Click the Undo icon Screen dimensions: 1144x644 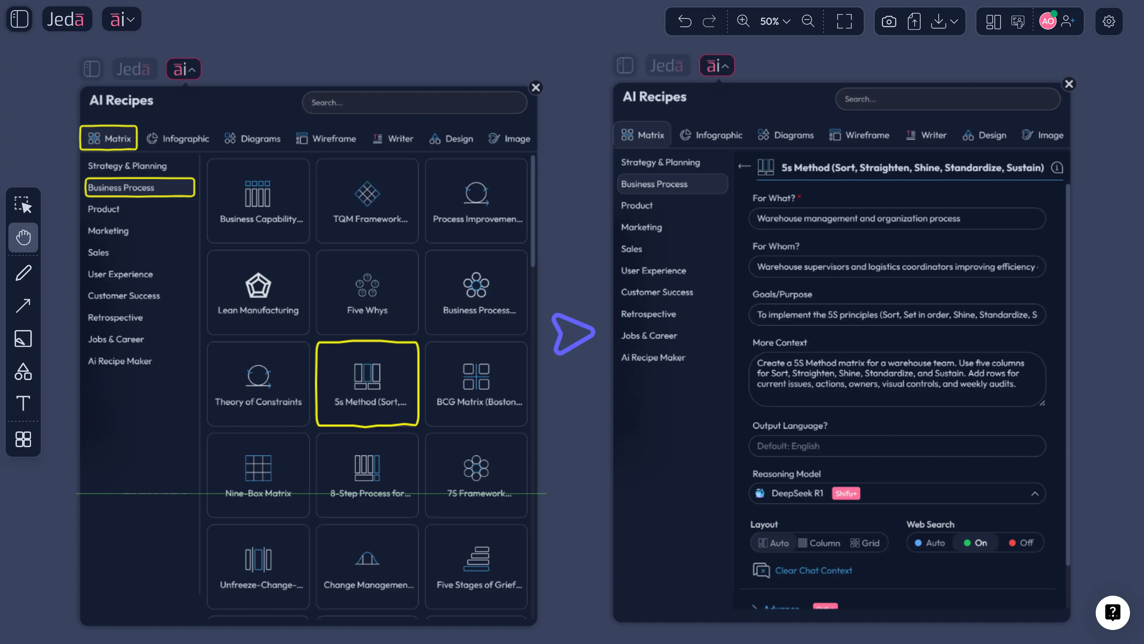pos(685,21)
